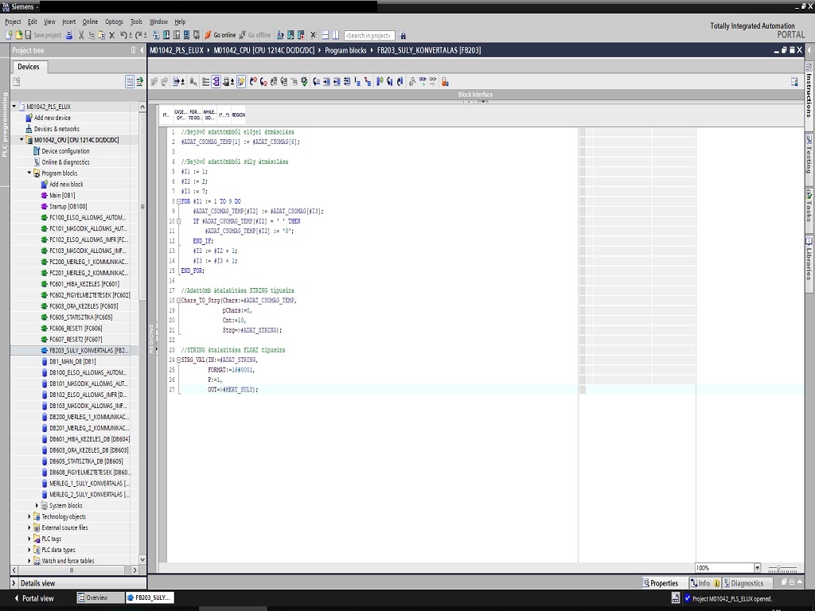Select DB1_MAIN_DB [DB1] in project tree

point(72,362)
